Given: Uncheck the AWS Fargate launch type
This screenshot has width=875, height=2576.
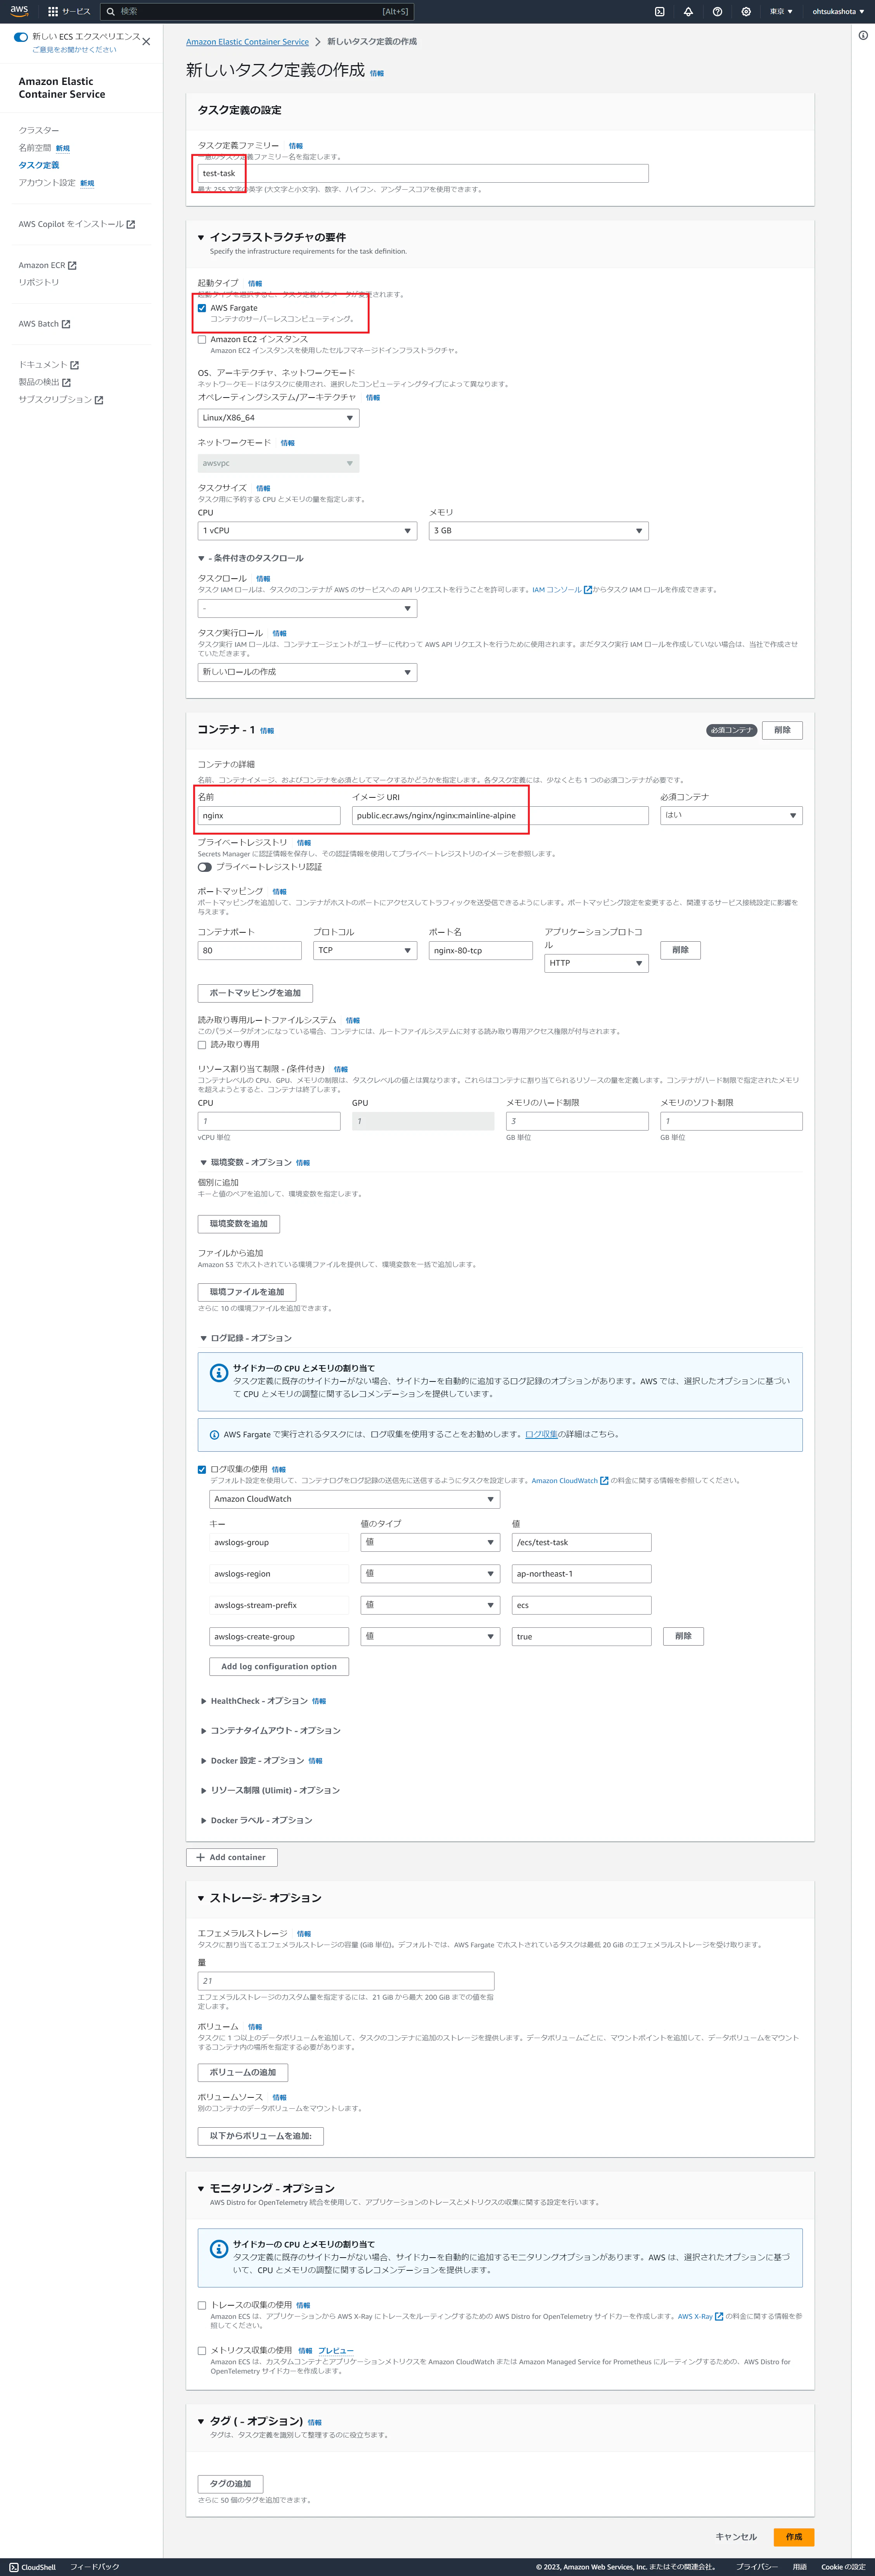Looking at the screenshot, I should click(x=202, y=308).
